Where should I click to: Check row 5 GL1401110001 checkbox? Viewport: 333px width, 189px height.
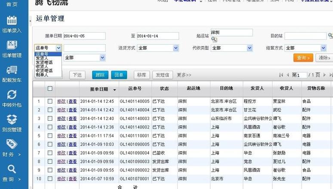(50, 136)
